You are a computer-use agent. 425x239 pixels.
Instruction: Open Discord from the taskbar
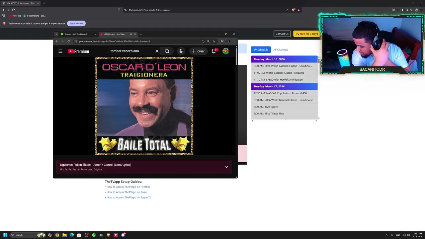pos(123,235)
